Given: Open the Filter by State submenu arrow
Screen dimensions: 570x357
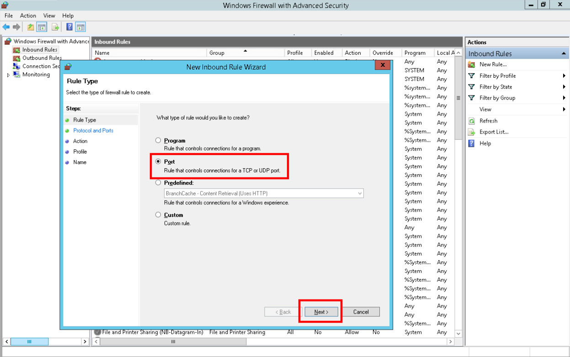Looking at the screenshot, I should point(565,87).
